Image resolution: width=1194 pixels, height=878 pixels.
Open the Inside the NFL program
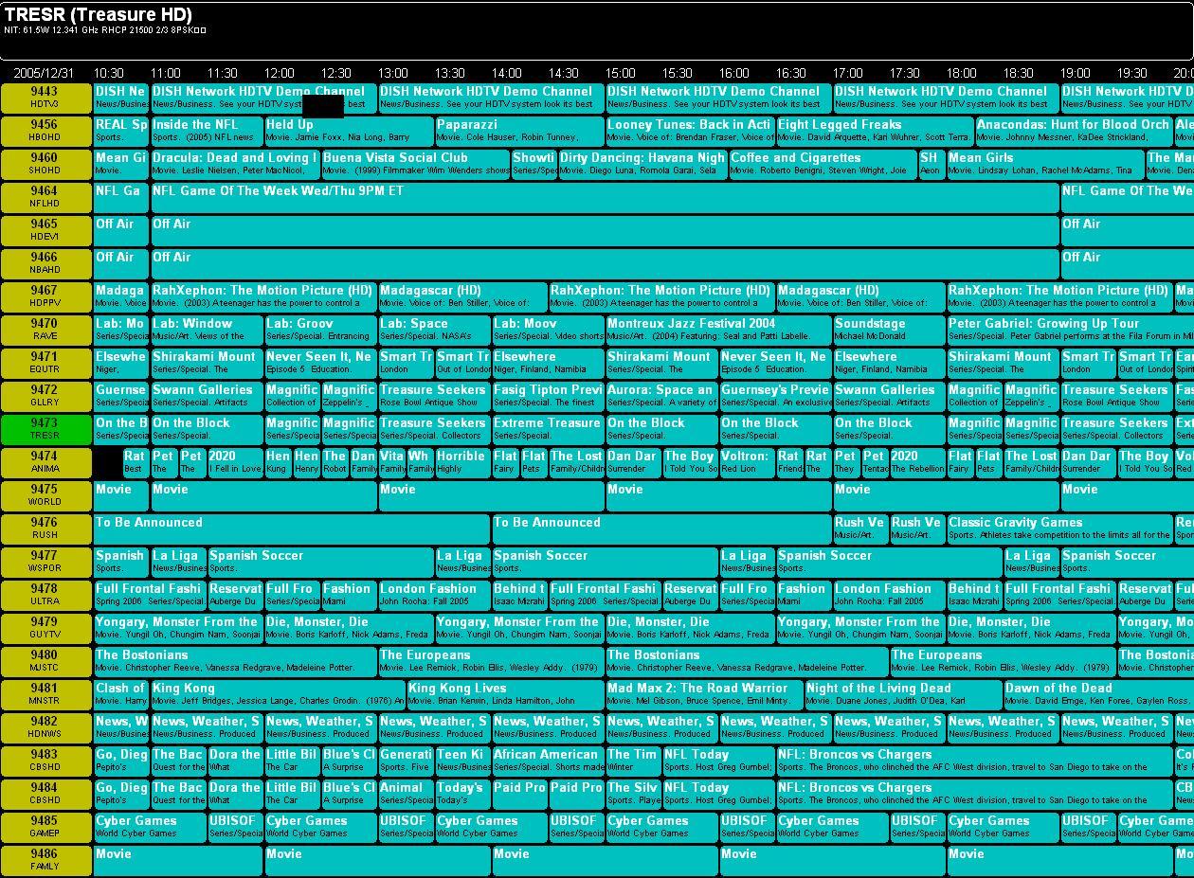click(x=207, y=131)
